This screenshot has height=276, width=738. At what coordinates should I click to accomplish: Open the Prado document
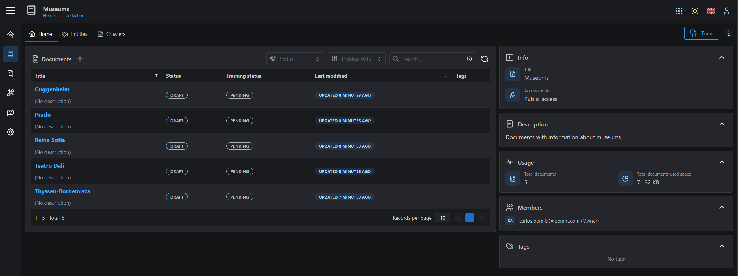[x=42, y=115]
